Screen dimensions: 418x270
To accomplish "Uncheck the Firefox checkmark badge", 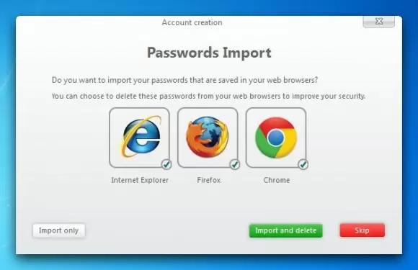I will (235, 164).
